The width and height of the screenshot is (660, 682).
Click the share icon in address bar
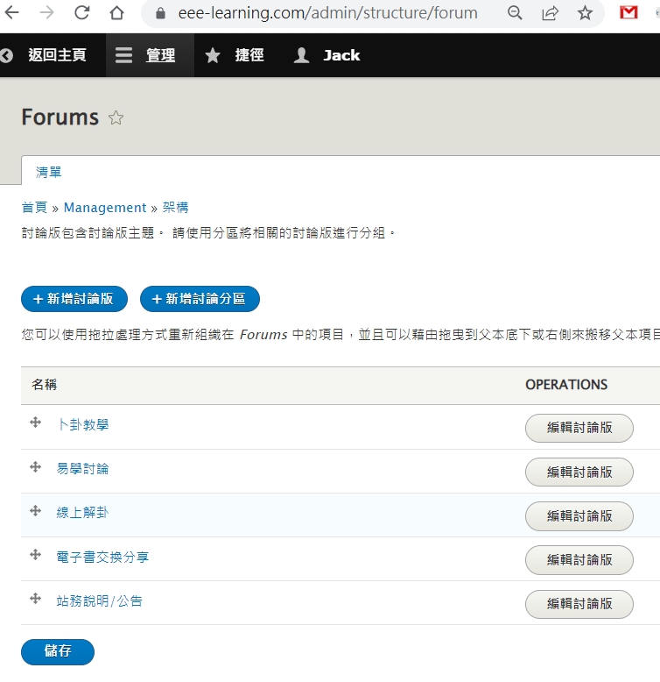[x=551, y=13]
